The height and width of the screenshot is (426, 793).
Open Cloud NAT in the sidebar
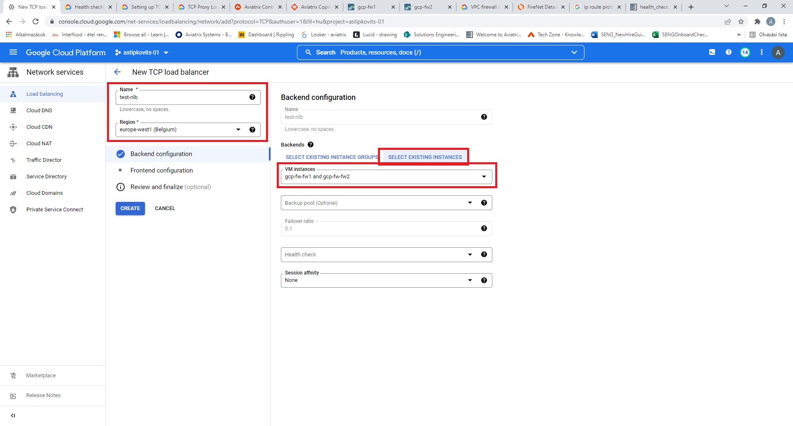(x=39, y=144)
